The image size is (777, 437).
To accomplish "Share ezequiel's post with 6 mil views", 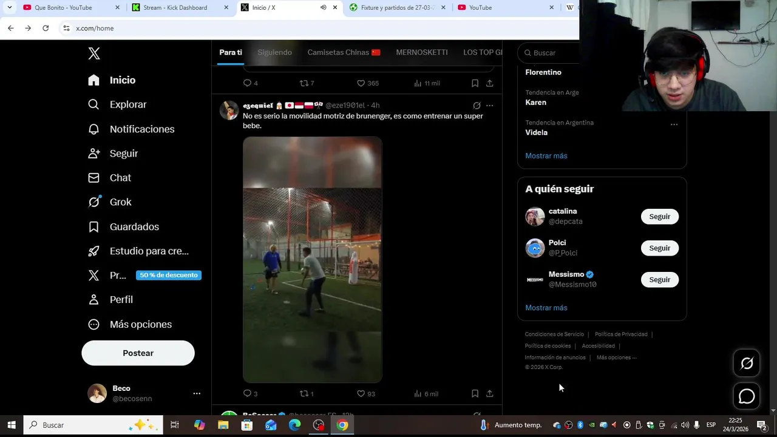I will pos(489,393).
